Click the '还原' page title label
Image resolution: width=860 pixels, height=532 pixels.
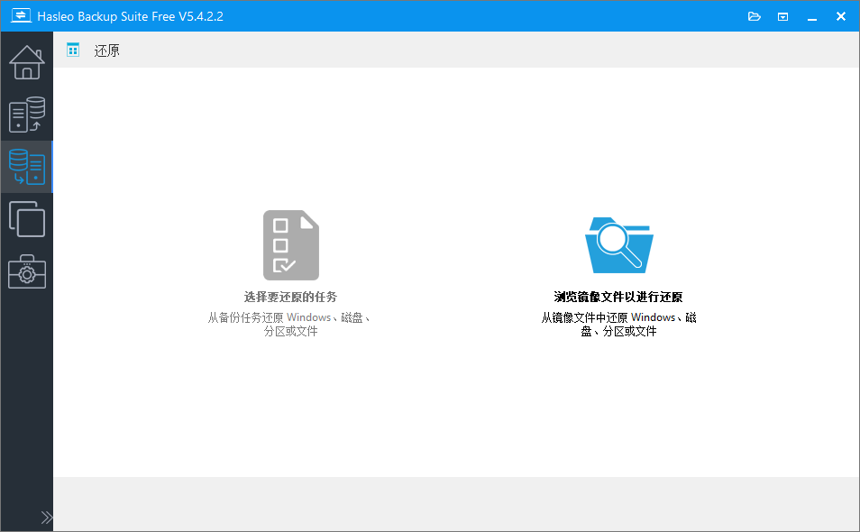click(x=107, y=50)
